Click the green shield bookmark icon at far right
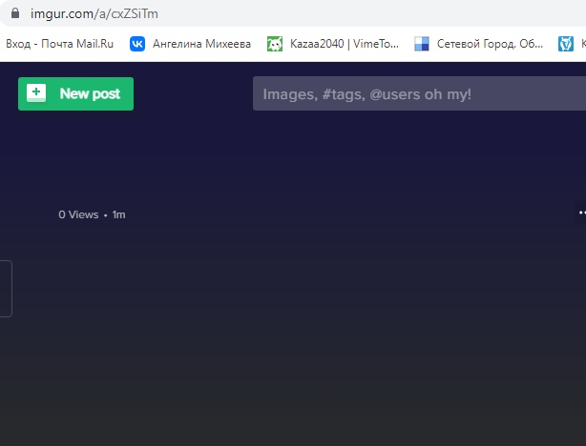This screenshot has height=446, width=586. [x=566, y=43]
